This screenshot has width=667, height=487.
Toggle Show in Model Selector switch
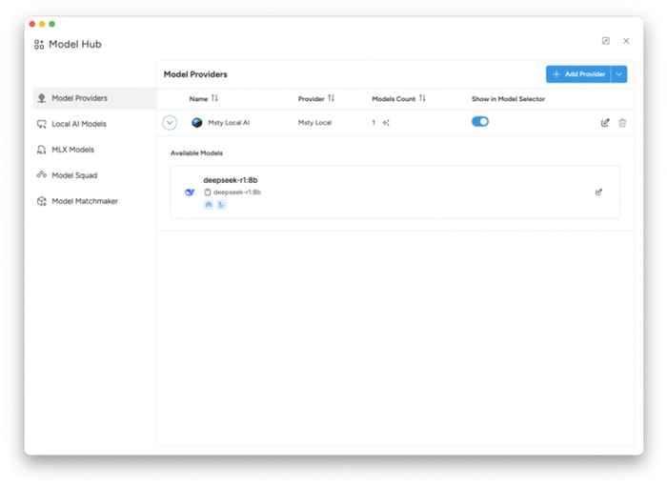tap(480, 122)
